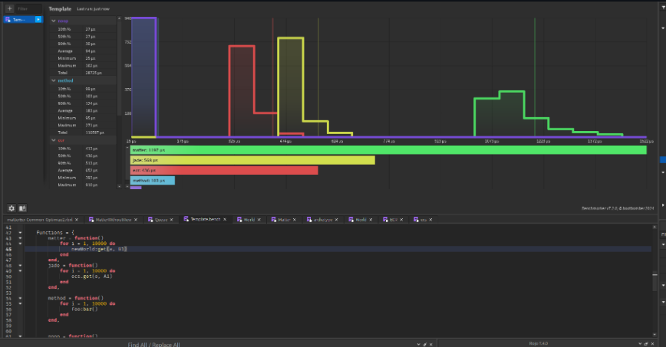Click the plus icon to add a file
Viewport: 666px width, 347px height.
pyautogui.click(x=10, y=8)
